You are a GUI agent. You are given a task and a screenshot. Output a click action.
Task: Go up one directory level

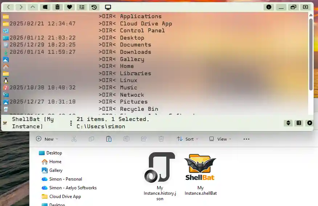tap(33, 7)
